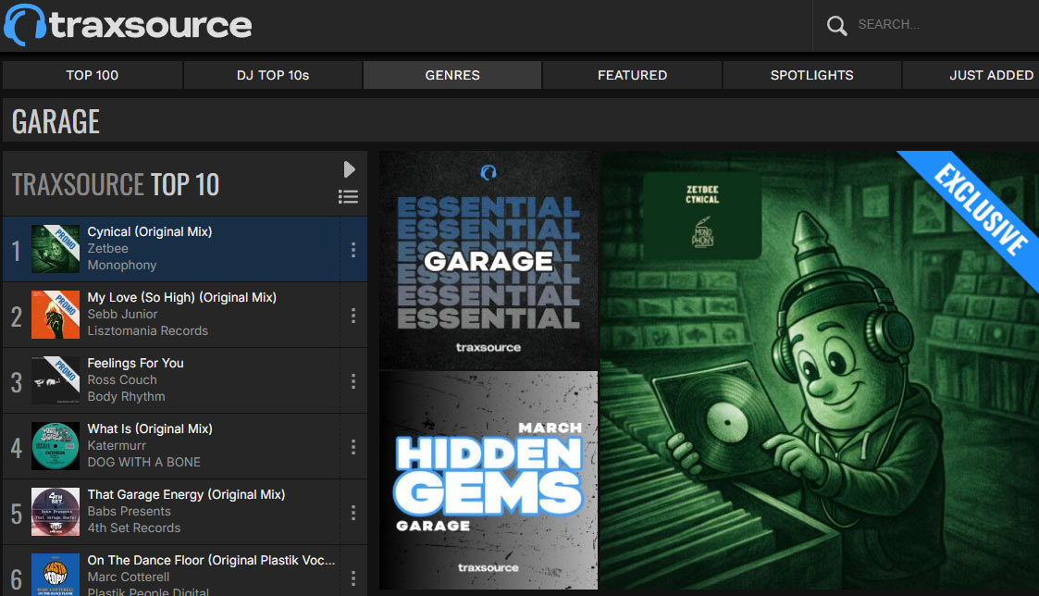The image size is (1039, 596).
Task: Click the Traxsource logo
Action: (129, 25)
